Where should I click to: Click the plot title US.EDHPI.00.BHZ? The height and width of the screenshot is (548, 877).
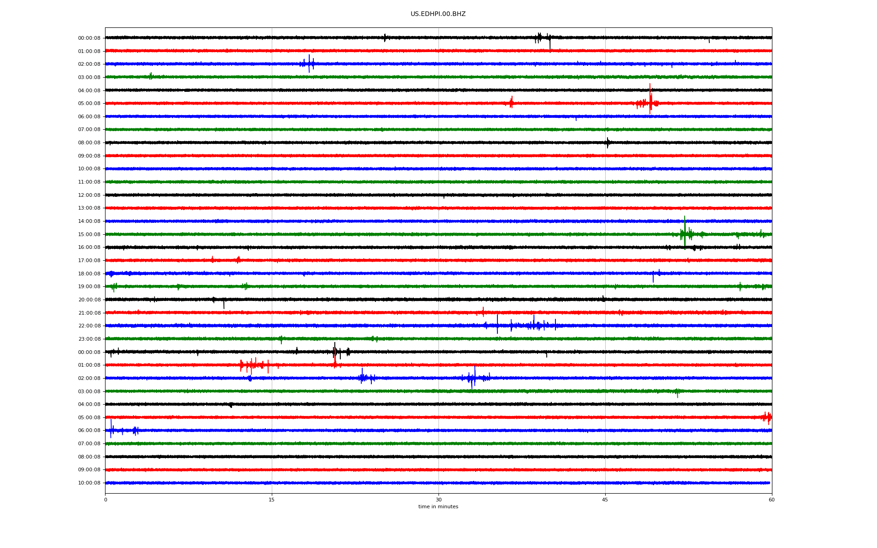438,14
